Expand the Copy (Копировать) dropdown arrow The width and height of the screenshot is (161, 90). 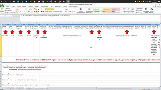12,10
